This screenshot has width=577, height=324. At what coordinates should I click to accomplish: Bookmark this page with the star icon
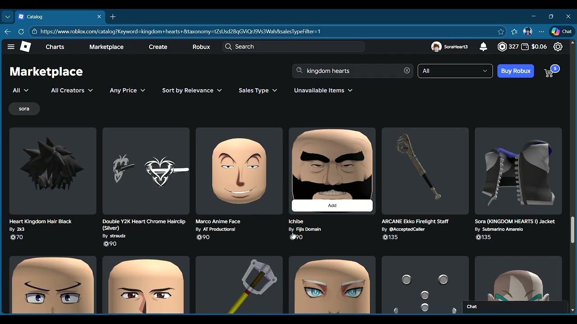click(x=501, y=31)
